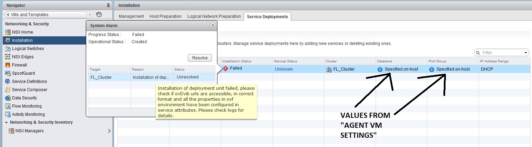Open navigation history clock icon
The height and width of the screenshot is (147, 532).
tap(99, 15)
